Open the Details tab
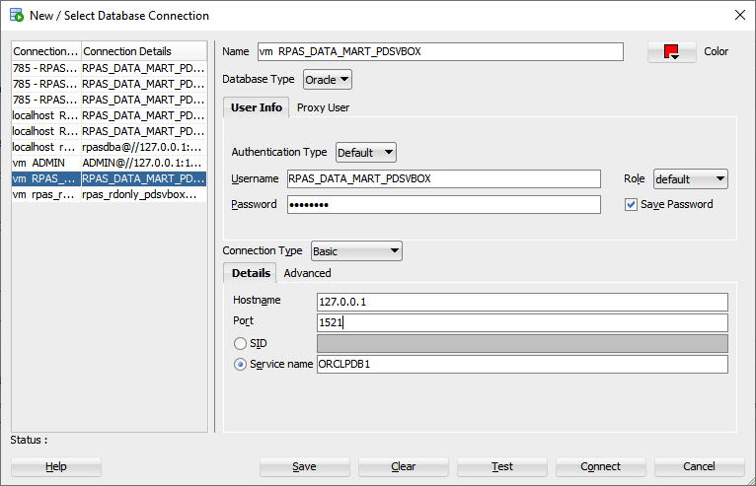Viewport: 756px width, 486px height. click(x=251, y=273)
